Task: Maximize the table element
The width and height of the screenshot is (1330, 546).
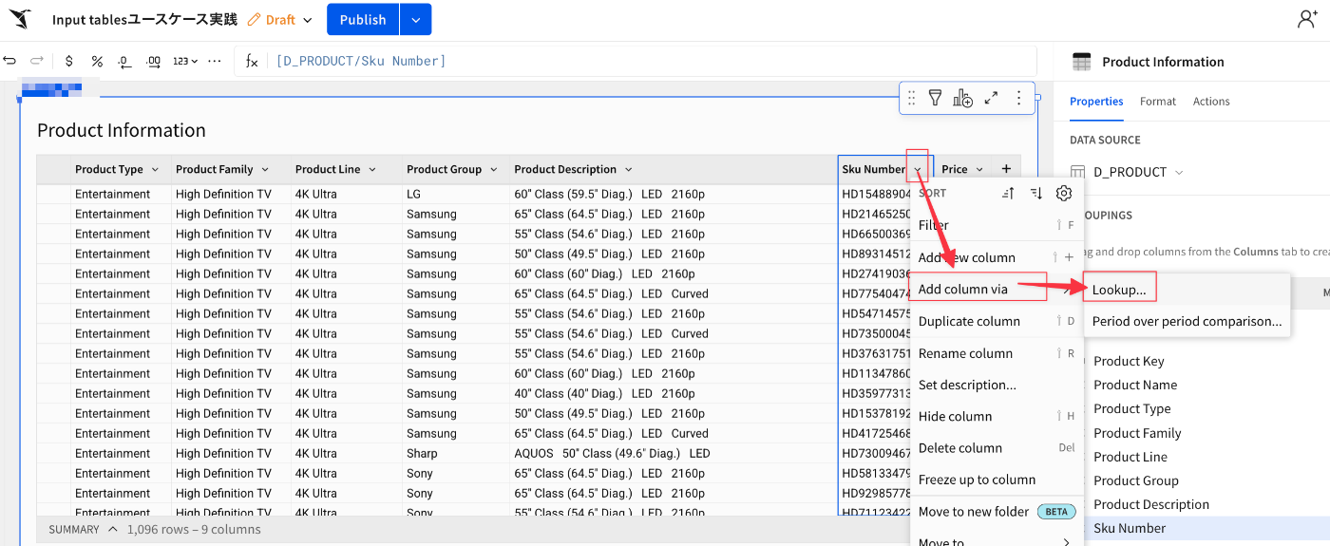Action: pos(991,98)
